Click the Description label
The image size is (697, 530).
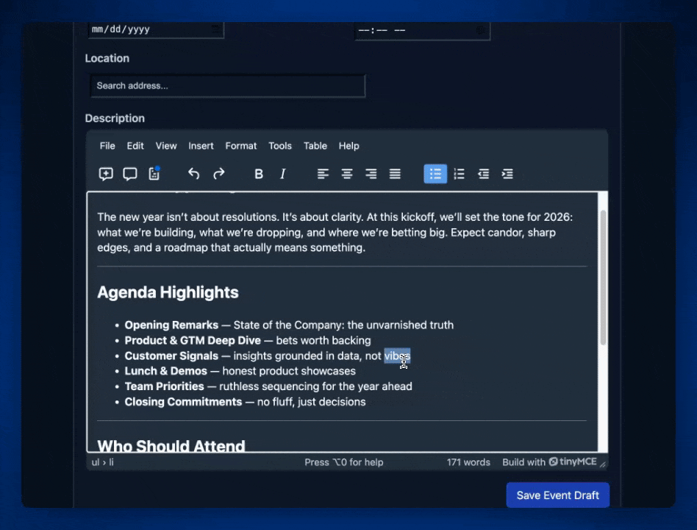tap(115, 119)
